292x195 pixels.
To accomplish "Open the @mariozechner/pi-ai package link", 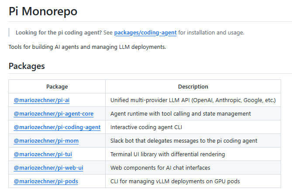I will (x=41, y=100).
